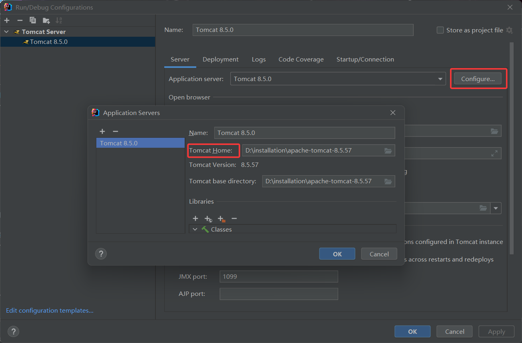Image resolution: width=522 pixels, height=343 pixels.
Task: Click the JMX port field showing 1099
Action: pyautogui.click(x=279, y=276)
